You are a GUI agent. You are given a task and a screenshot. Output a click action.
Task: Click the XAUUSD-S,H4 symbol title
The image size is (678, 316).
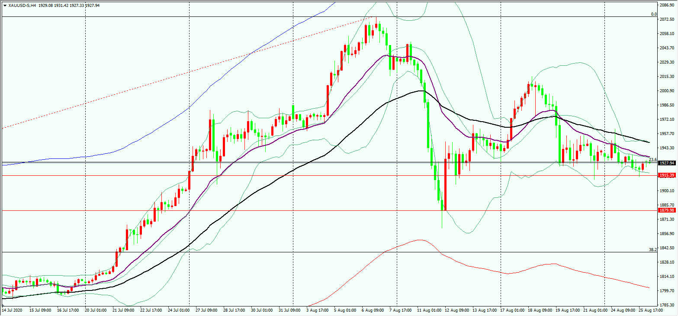tap(22, 5)
